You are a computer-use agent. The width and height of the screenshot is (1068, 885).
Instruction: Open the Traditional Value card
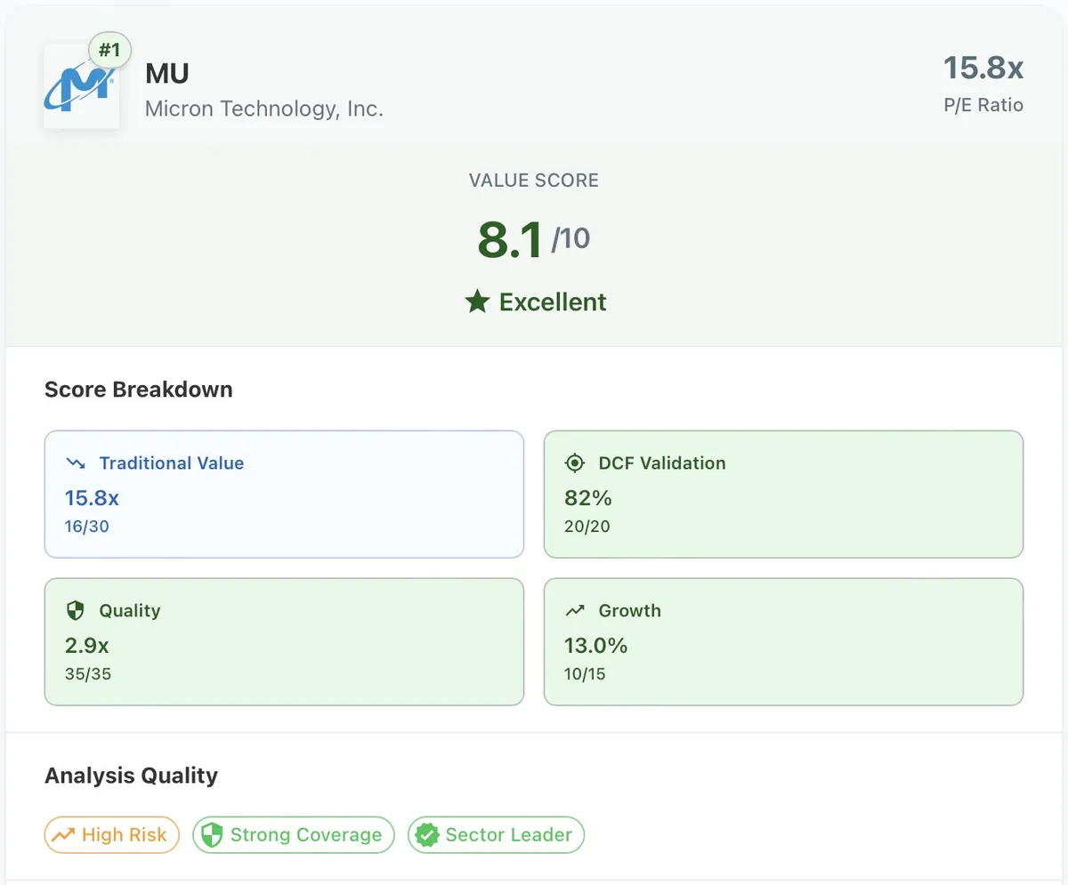tap(284, 495)
